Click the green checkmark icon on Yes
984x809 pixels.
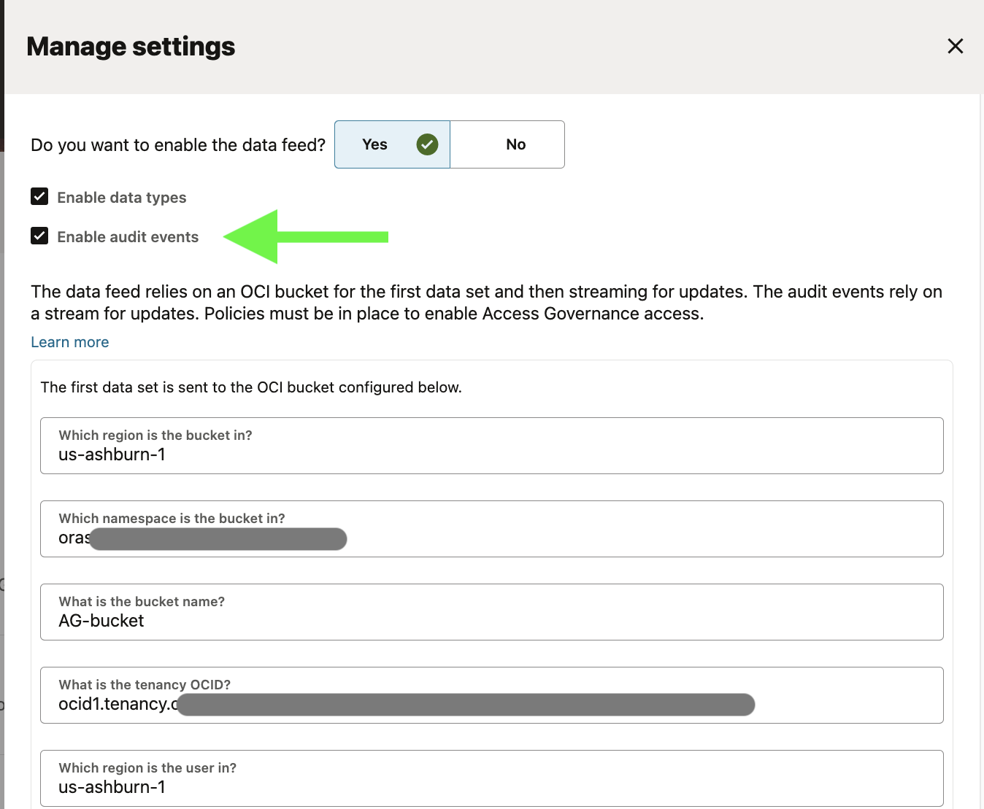427,144
